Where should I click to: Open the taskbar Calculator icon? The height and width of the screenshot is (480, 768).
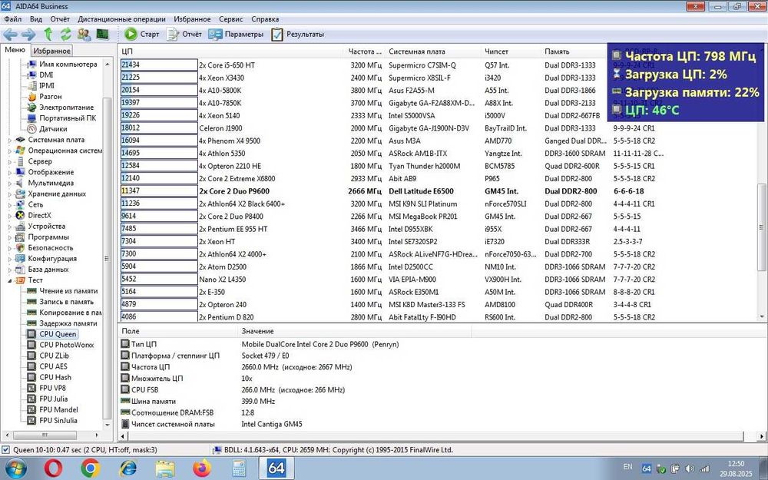tap(239, 468)
